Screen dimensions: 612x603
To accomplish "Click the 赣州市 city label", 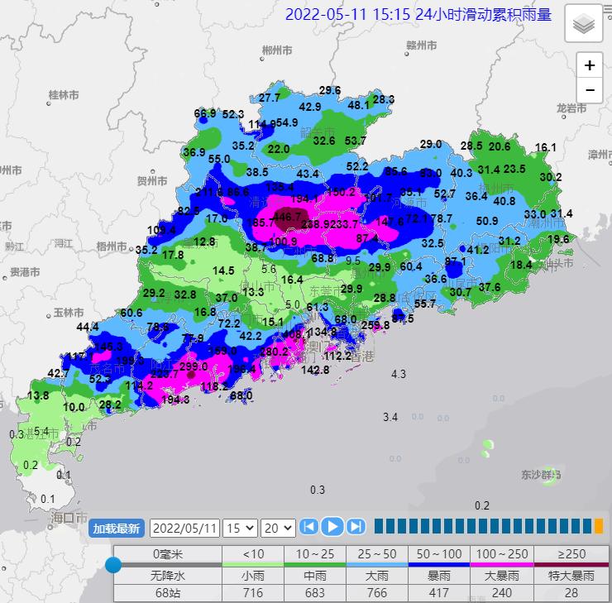I will 422,45.
